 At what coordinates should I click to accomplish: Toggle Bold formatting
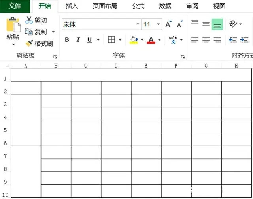tap(67, 39)
